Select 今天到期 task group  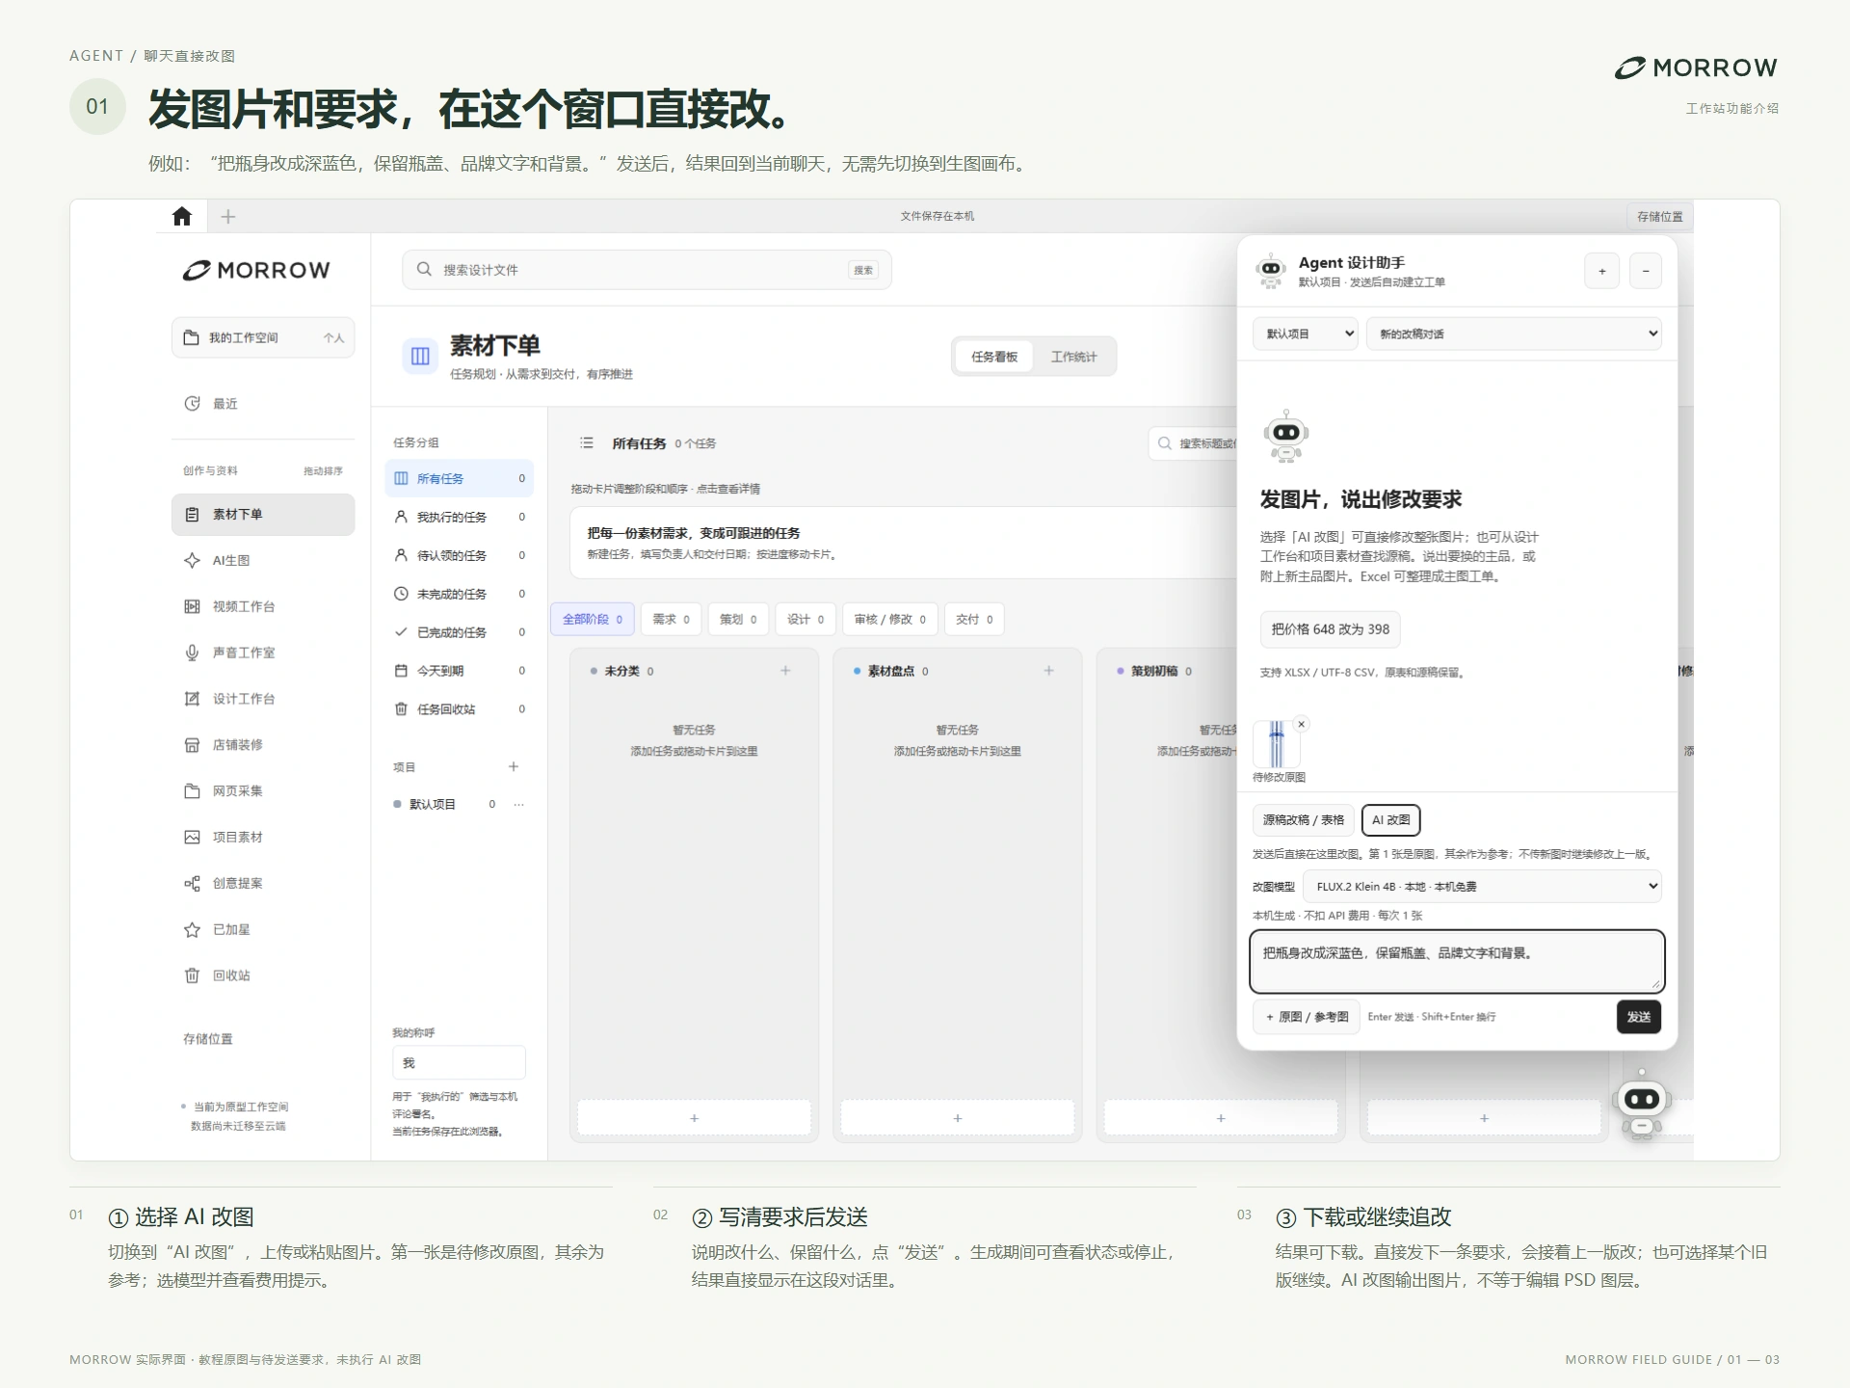pos(460,671)
